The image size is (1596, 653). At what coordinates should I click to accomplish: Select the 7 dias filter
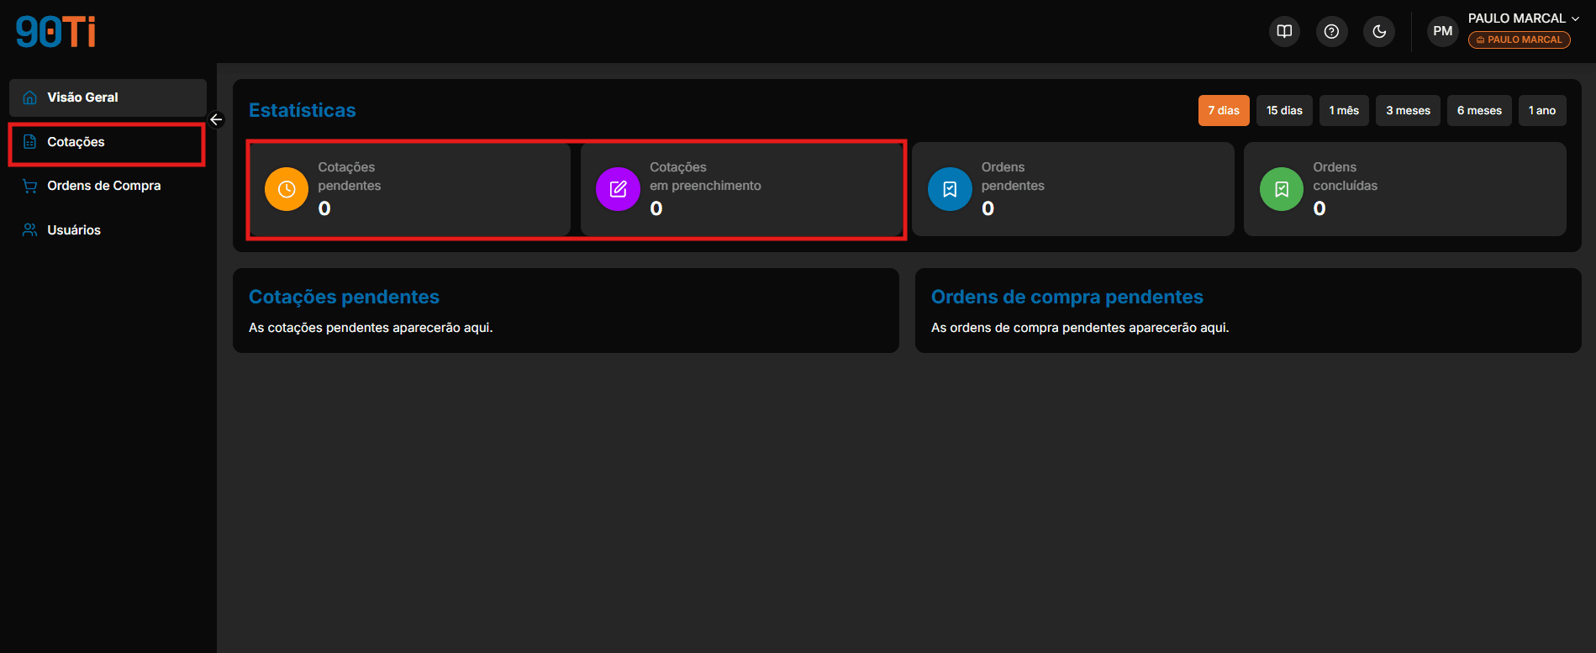click(1224, 110)
